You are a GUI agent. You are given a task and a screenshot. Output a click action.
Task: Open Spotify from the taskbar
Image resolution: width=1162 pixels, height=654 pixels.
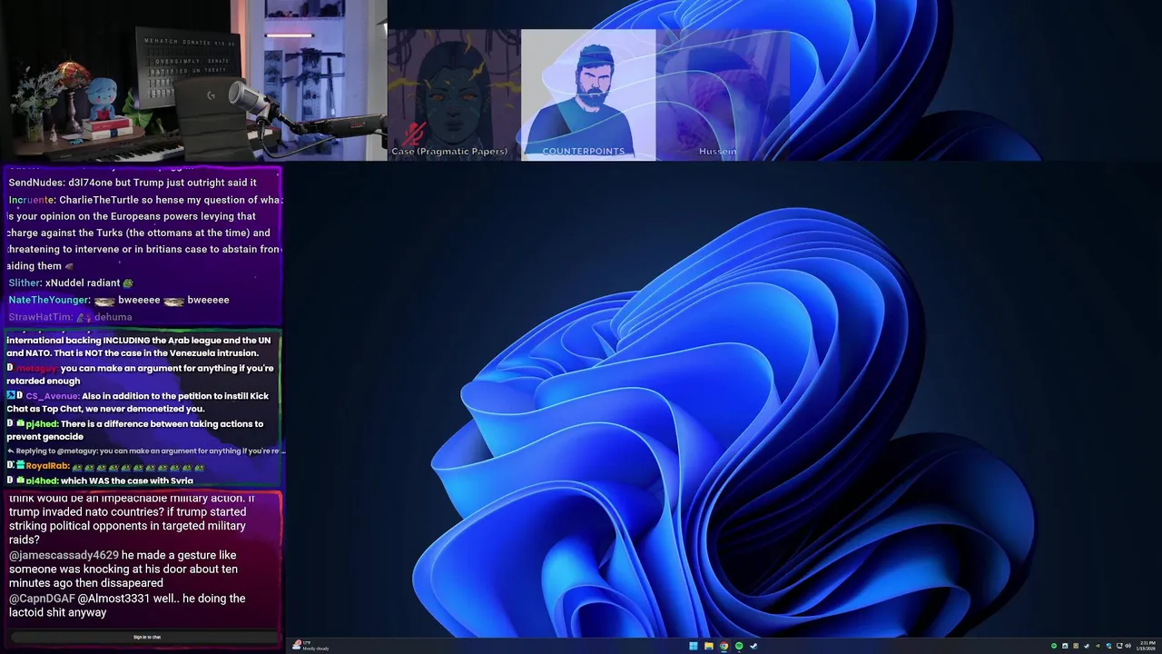739,647
